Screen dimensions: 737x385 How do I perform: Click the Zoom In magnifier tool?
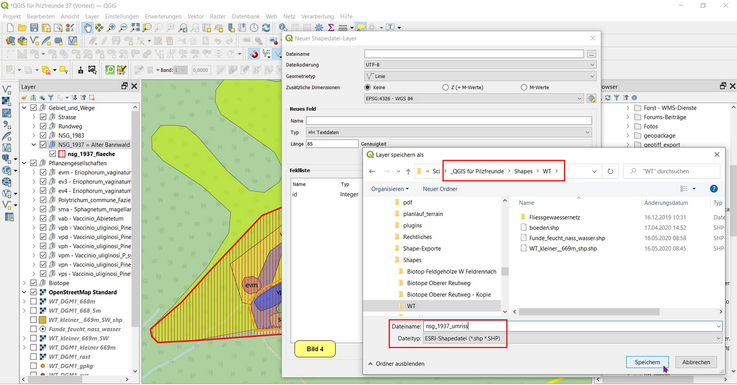tap(111, 28)
